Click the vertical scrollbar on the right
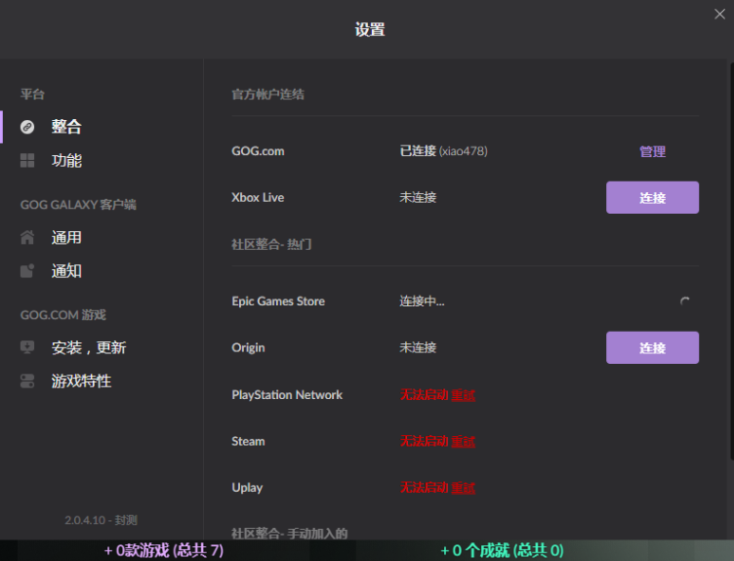The image size is (734, 561). click(x=732, y=261)
